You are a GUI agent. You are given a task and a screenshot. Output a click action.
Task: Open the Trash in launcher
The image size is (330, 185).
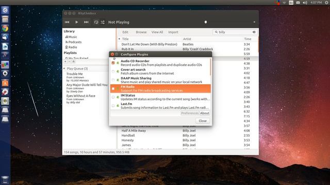[5, 180]
